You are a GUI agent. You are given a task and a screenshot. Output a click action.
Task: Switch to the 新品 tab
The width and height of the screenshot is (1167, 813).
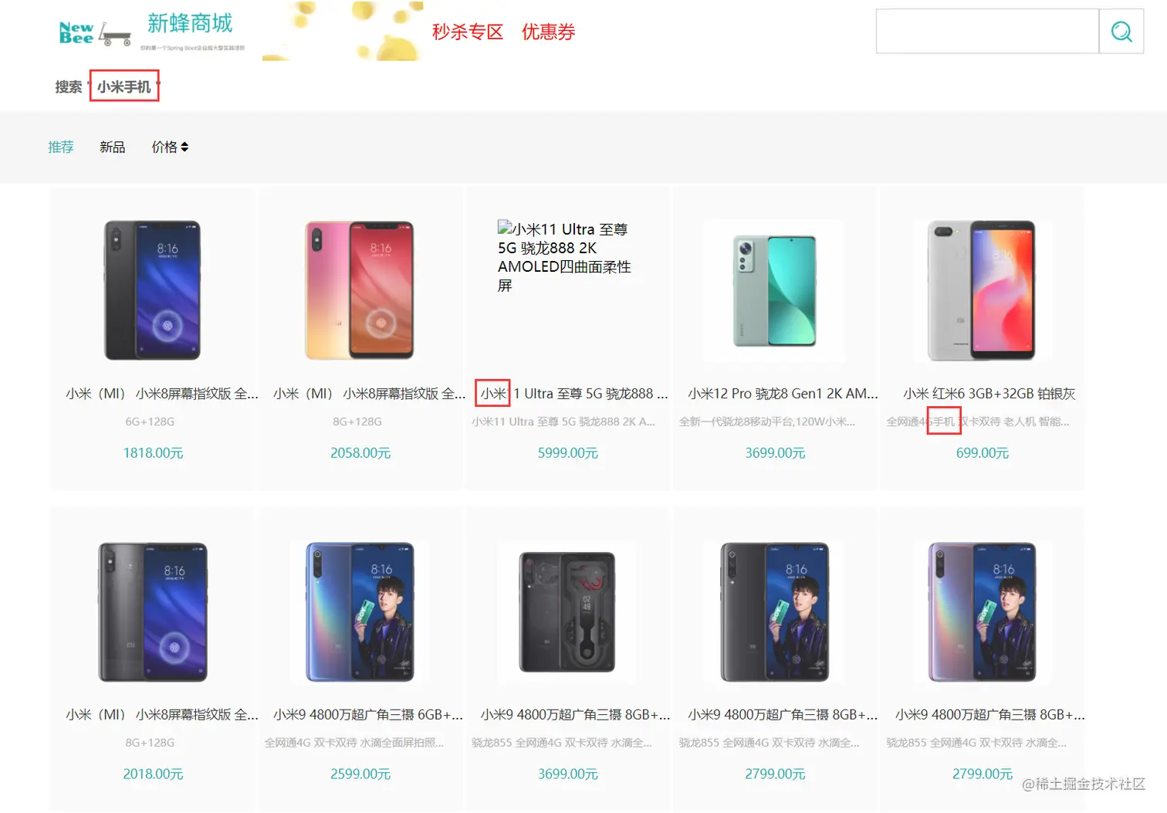pos(112,147)
